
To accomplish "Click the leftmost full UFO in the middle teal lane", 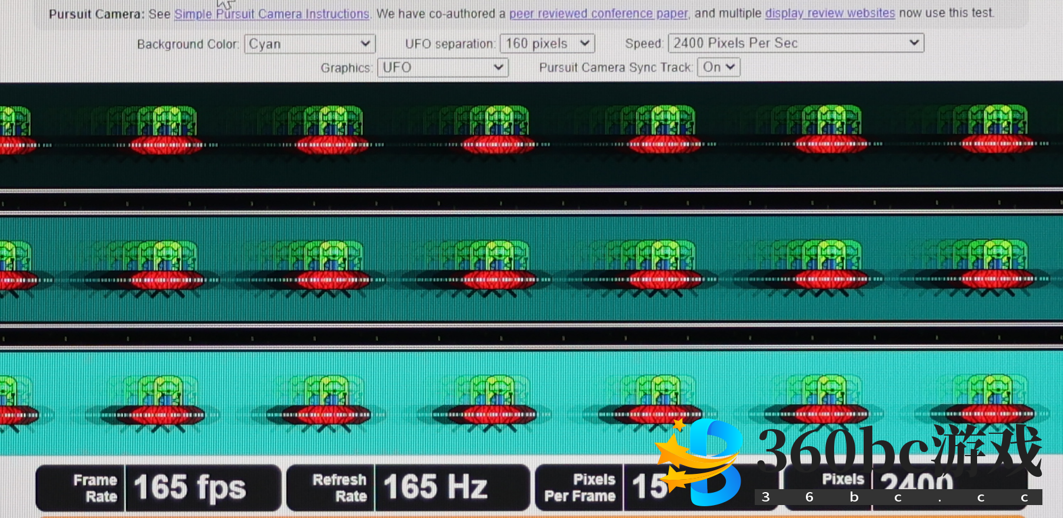I will coord(167,267).
